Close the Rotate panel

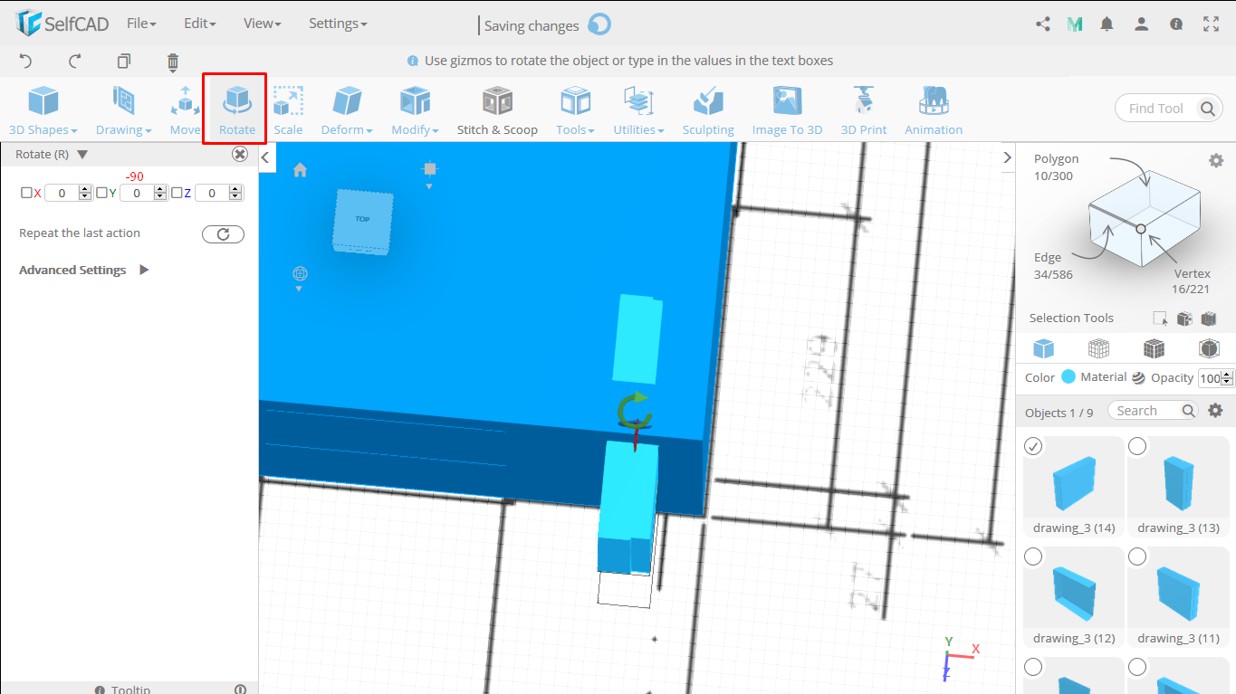click(x=240, y=154)
